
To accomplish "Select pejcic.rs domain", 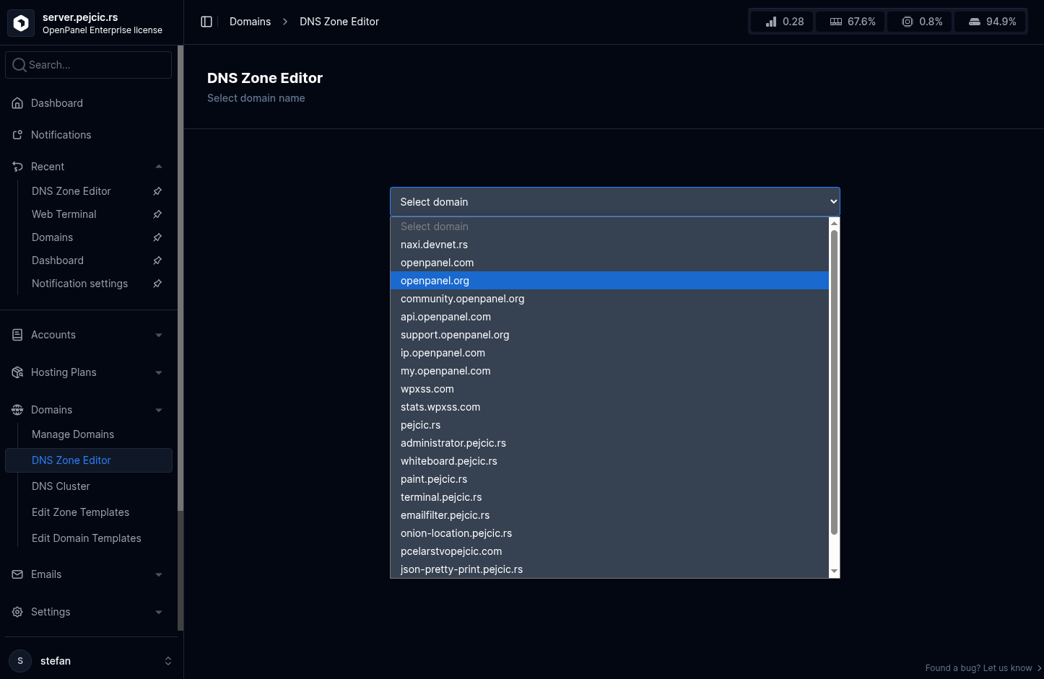I will pos(609,425).
